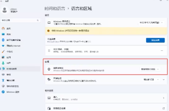
Task: Select 时间和语言 in the sidebar
Action: tap(21, 69)
